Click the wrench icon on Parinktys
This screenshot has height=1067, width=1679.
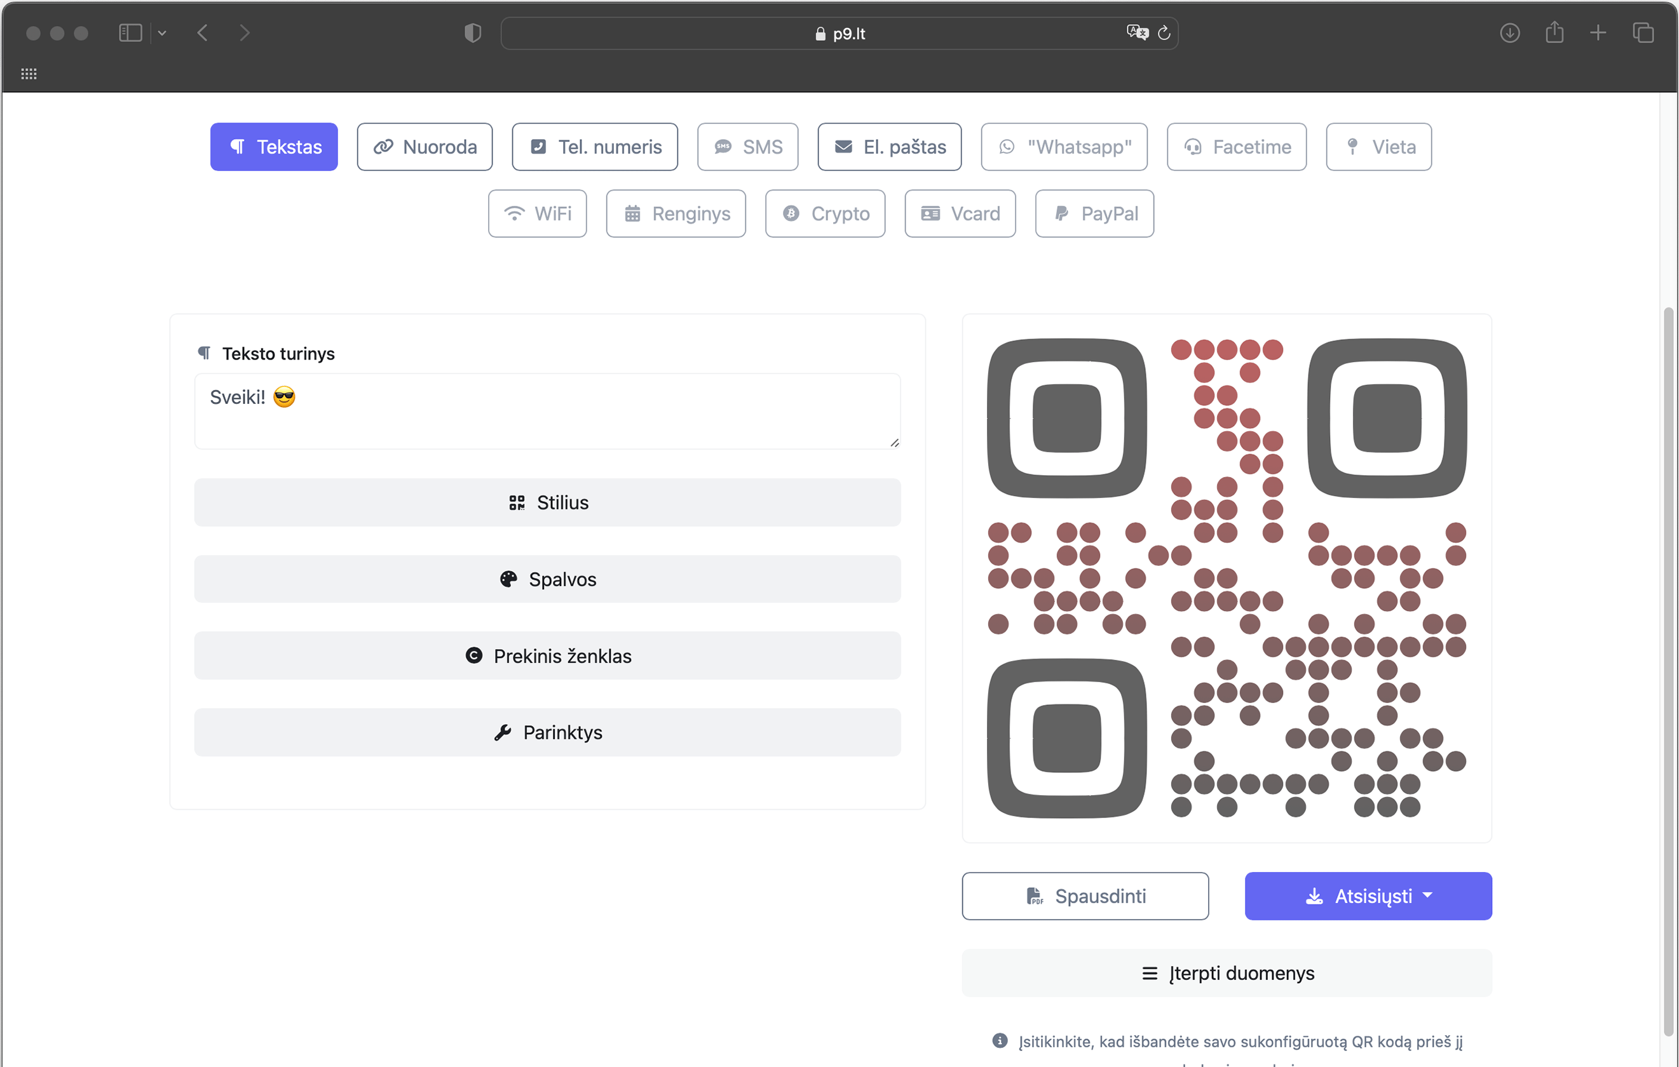tap(501, 732)
